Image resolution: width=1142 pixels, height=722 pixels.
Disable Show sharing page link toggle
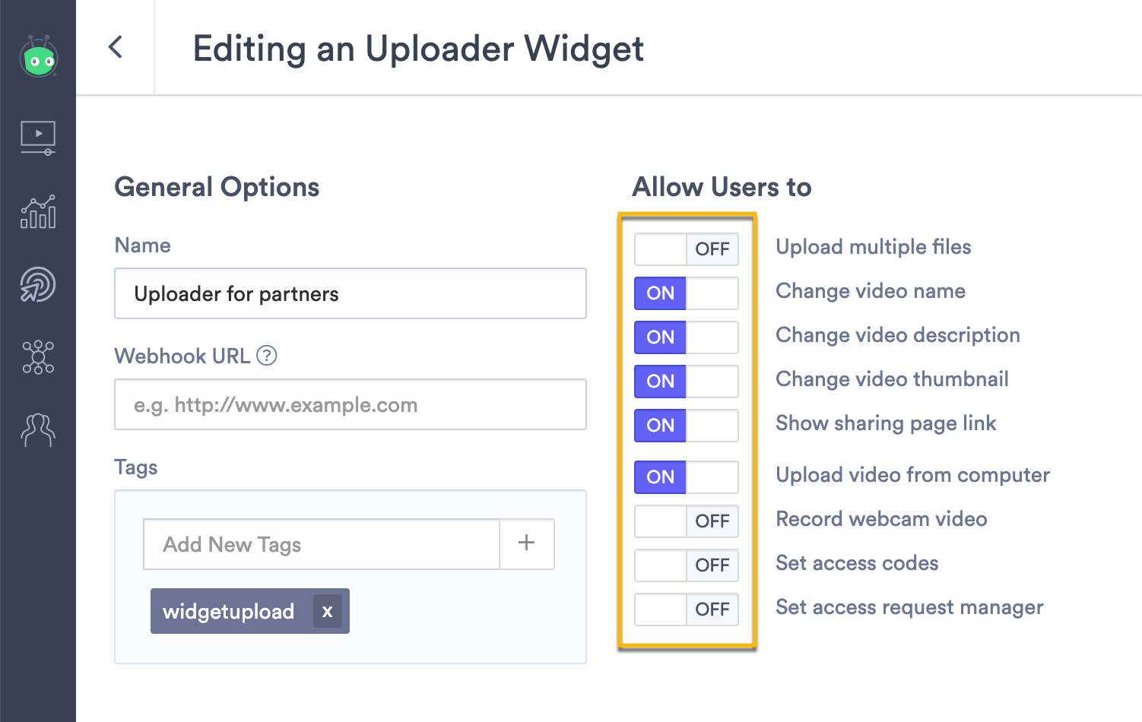point(687,426)
